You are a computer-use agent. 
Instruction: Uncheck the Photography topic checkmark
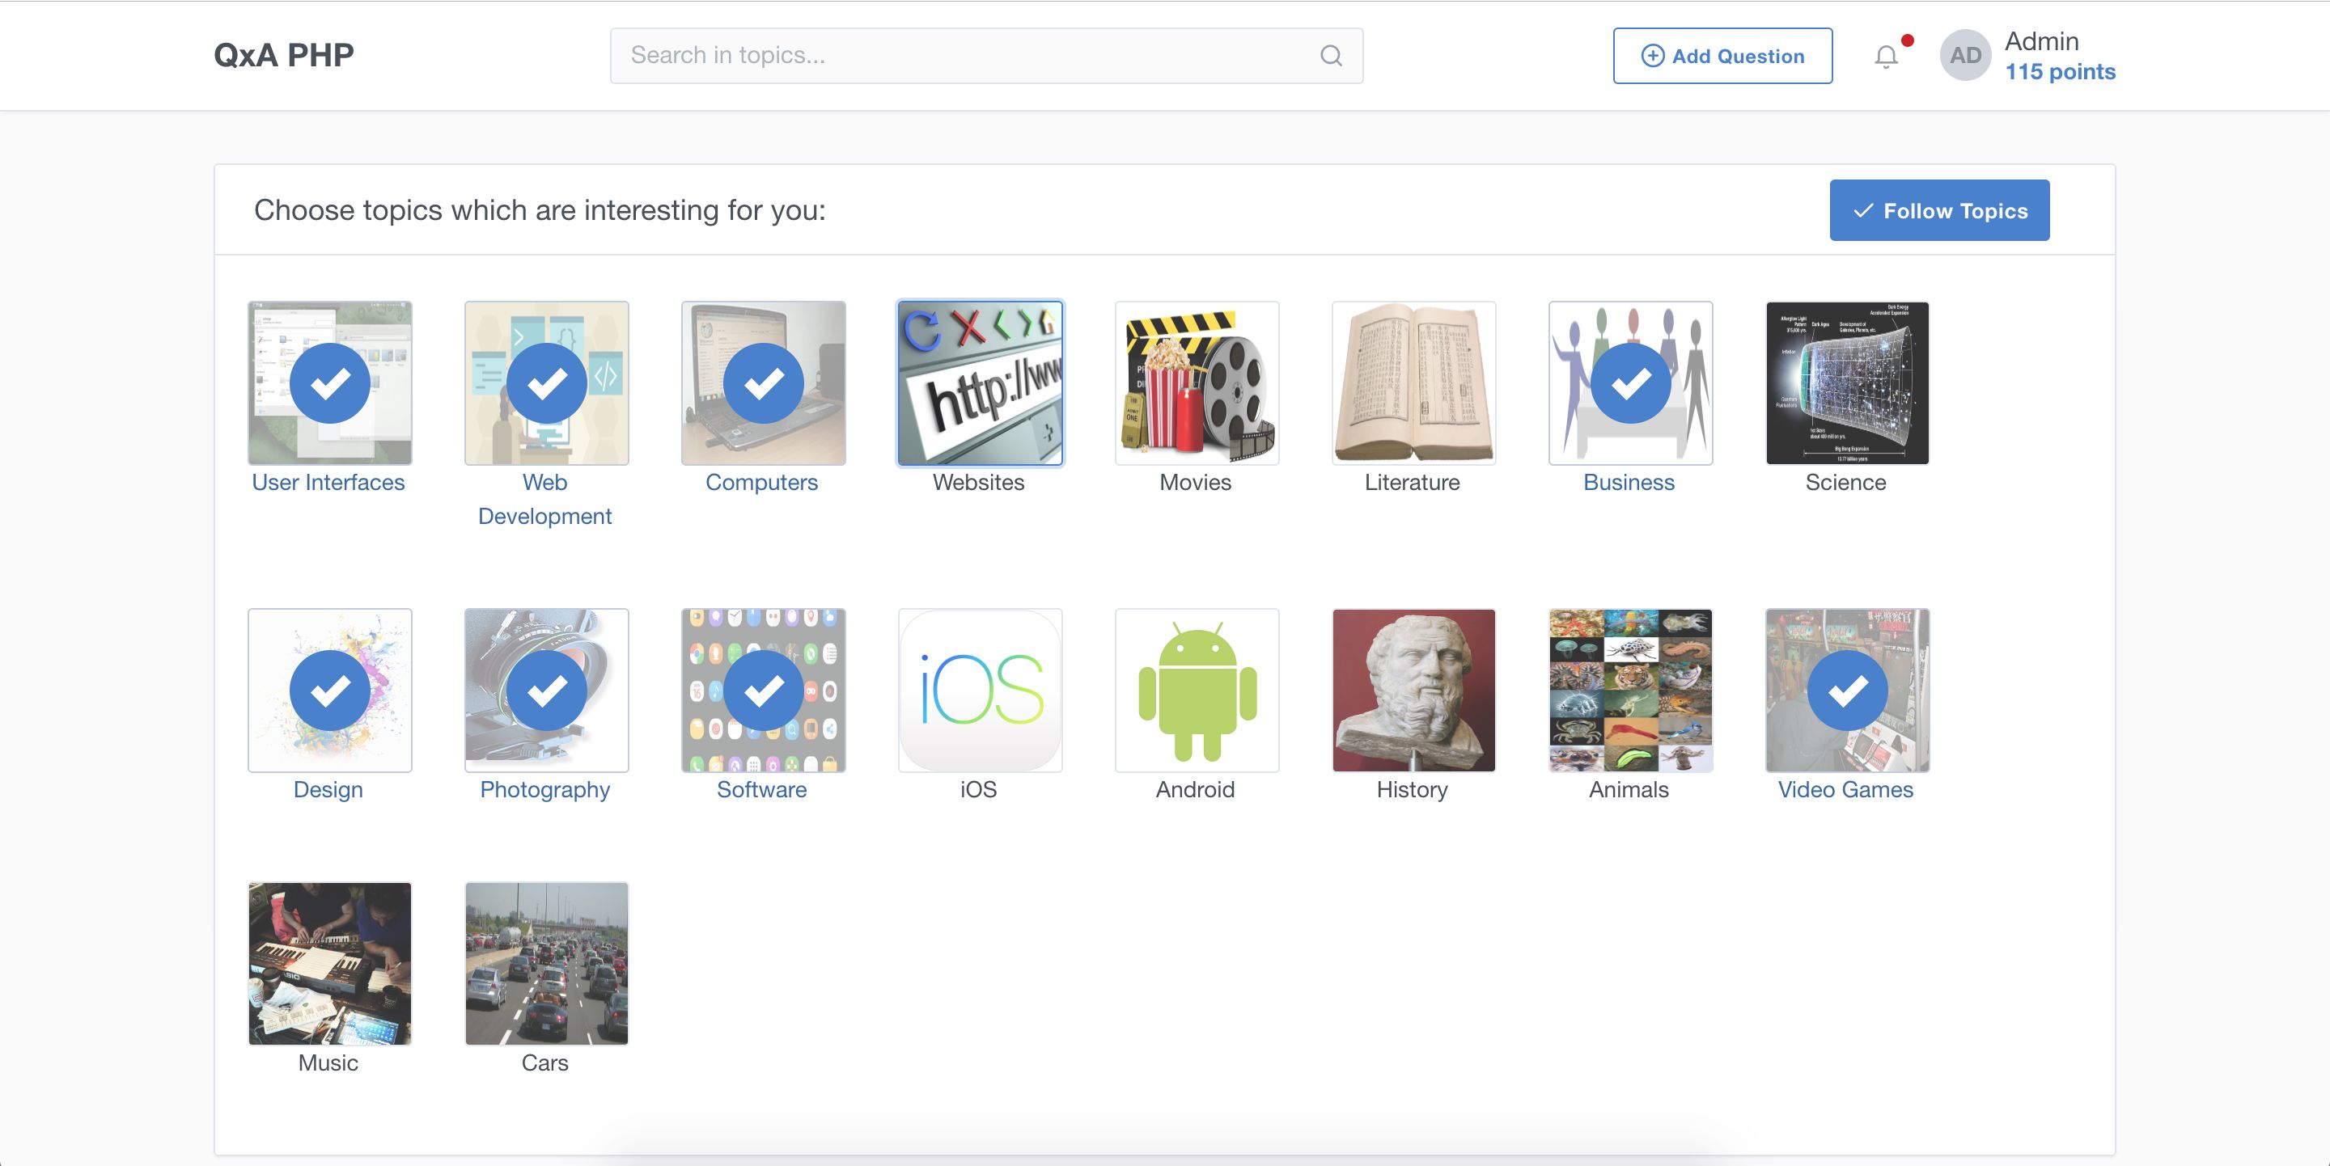(546, 691)
